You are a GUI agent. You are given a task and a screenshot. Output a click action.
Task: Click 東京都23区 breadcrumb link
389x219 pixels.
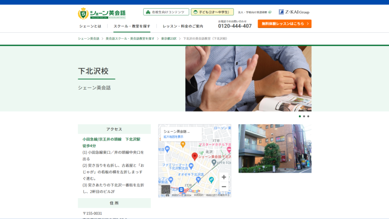coord(169,38)
